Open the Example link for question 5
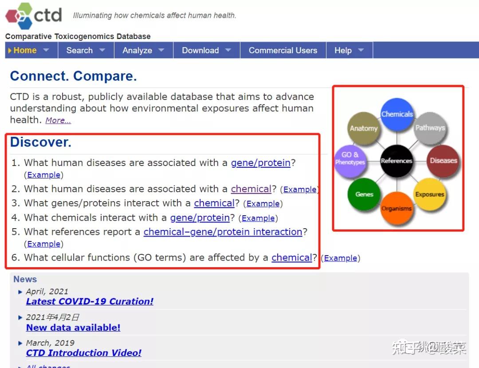 (43, 244)
